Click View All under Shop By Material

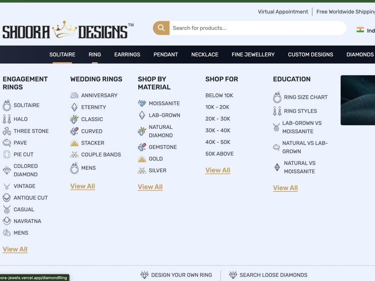coord(150,187)
